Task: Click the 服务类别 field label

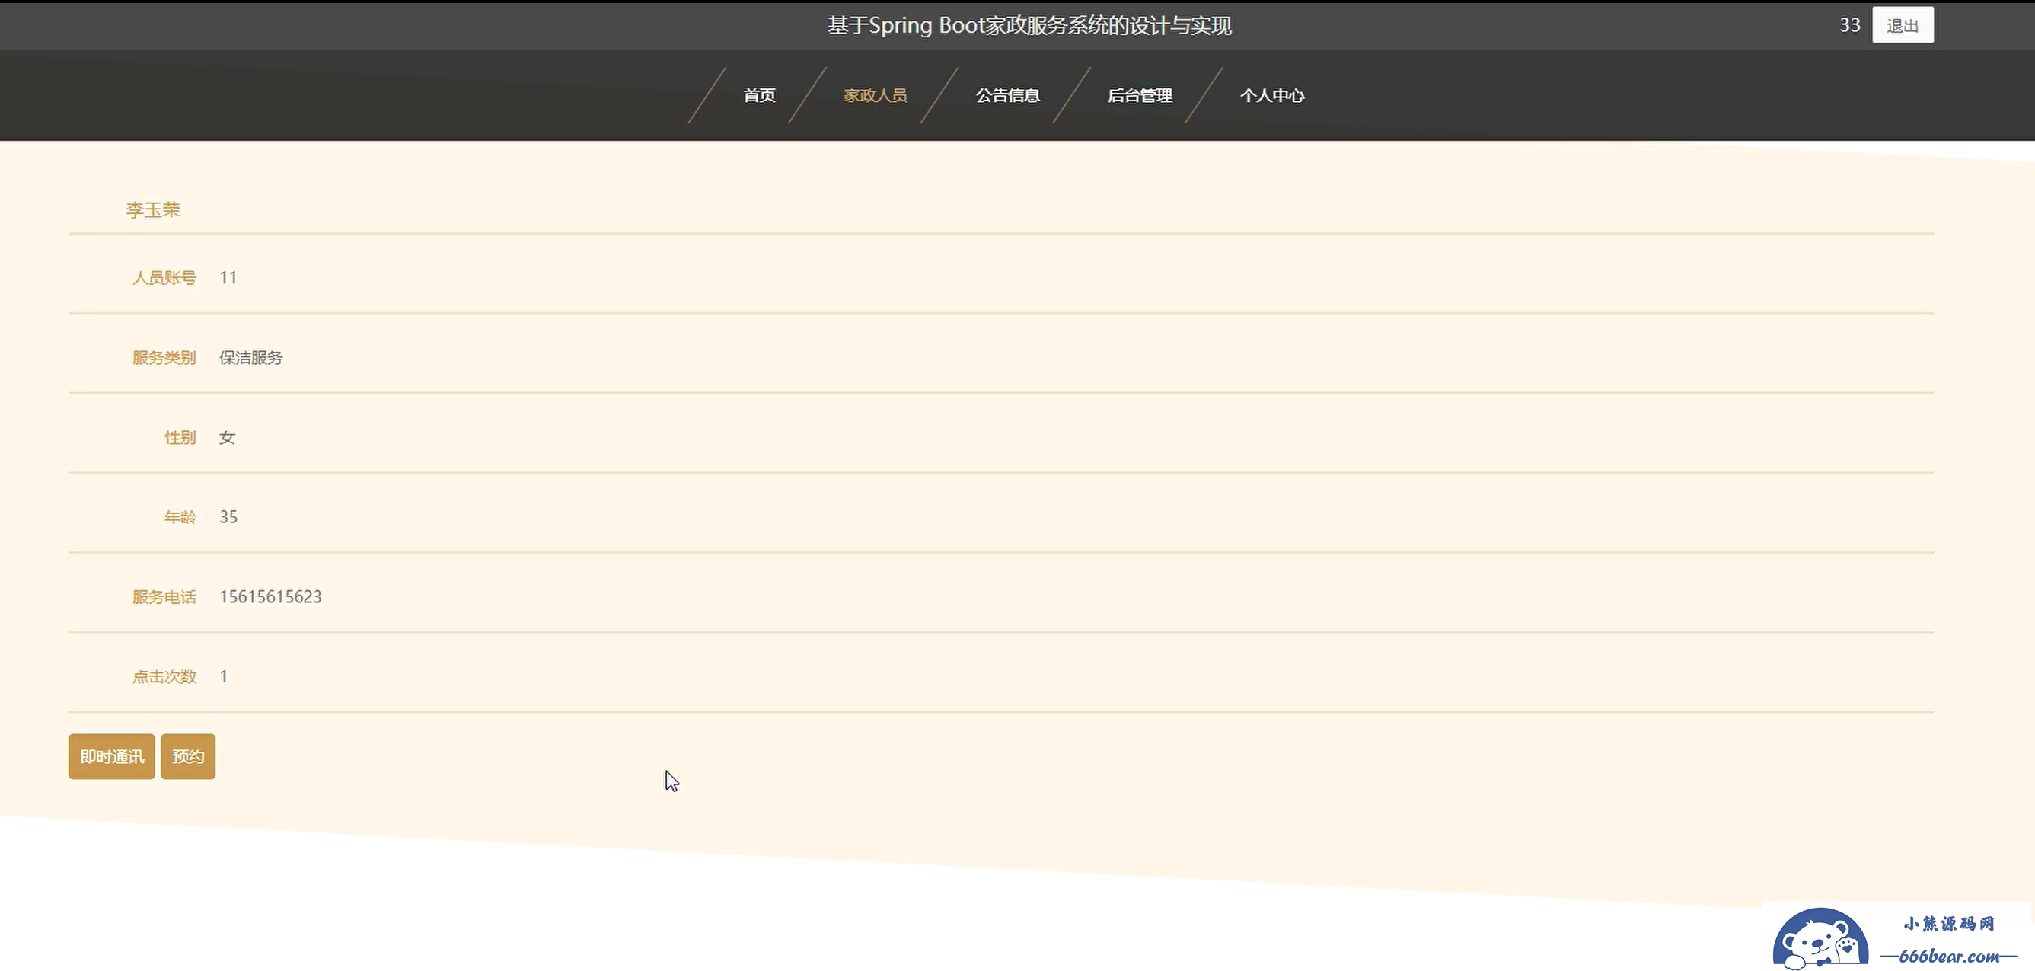Action: 164,357
